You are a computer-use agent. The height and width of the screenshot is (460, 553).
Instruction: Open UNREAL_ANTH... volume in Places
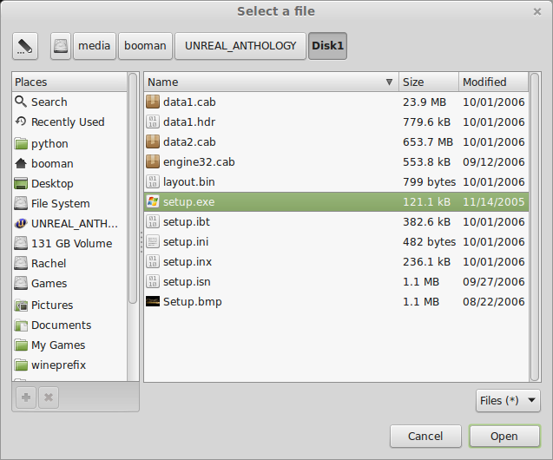[69, 223]
